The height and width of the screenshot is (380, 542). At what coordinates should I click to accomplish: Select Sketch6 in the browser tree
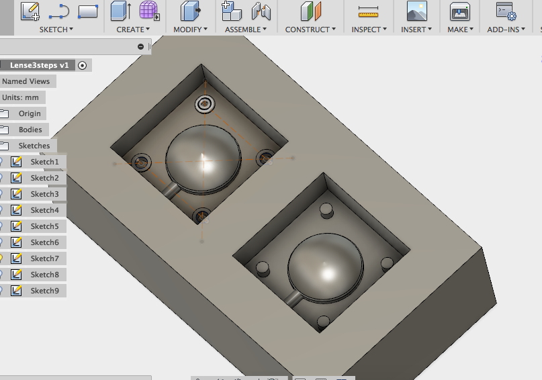pyautogui.click(x=44, y=242)
